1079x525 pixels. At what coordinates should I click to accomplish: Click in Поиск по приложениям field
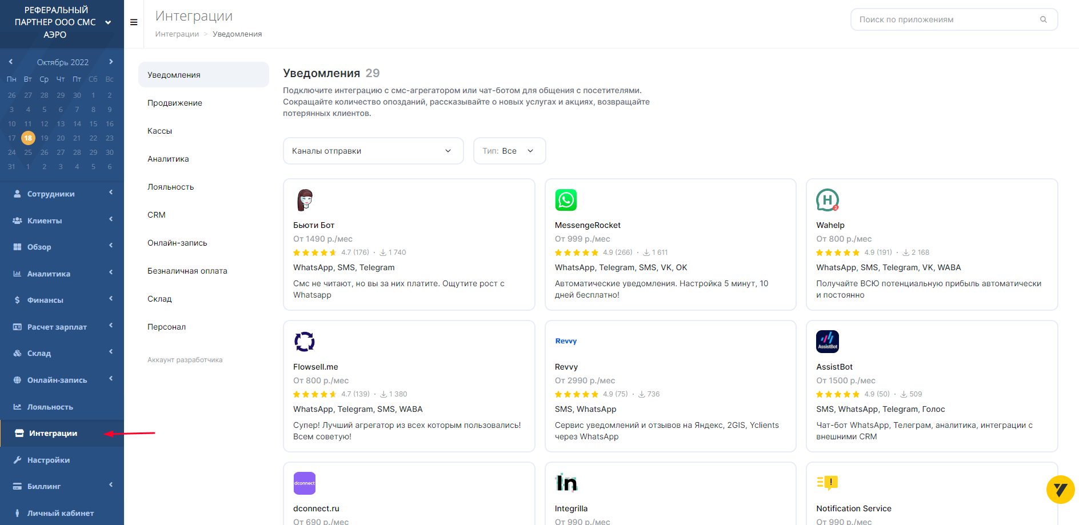coord(954,19)
